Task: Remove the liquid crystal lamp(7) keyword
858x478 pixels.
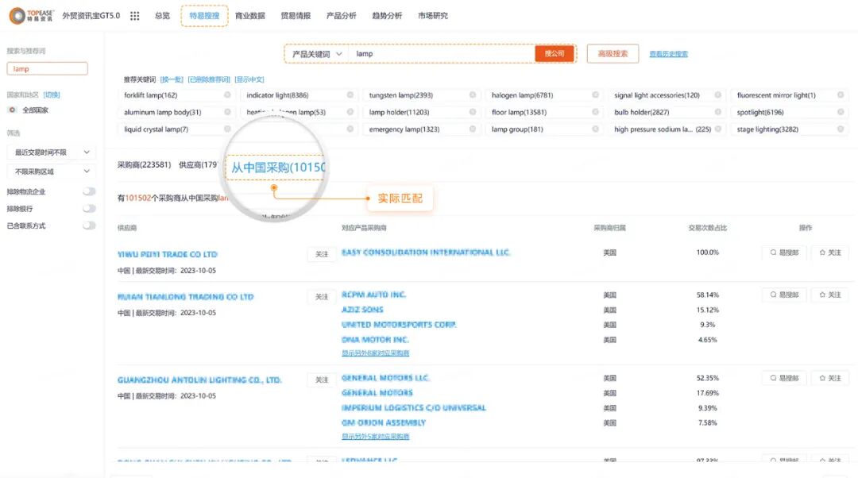Action: click(x=227, y=129)
